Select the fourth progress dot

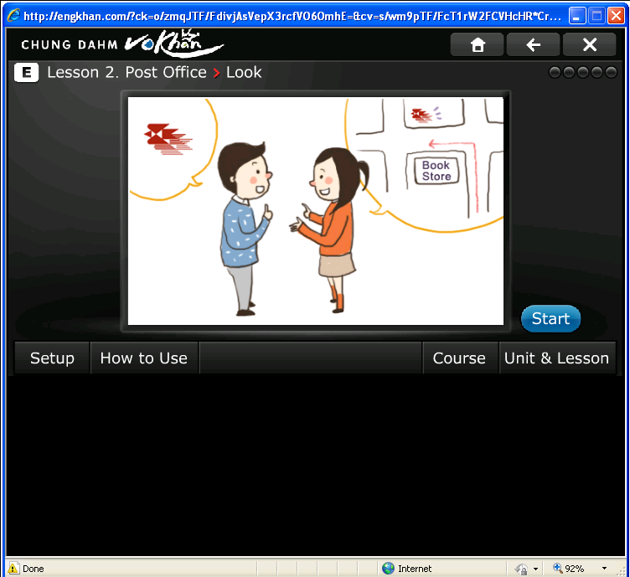coord(597,72)
